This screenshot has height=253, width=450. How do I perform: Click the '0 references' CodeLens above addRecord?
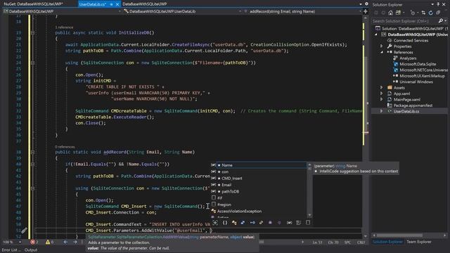(x=65, y=147)
